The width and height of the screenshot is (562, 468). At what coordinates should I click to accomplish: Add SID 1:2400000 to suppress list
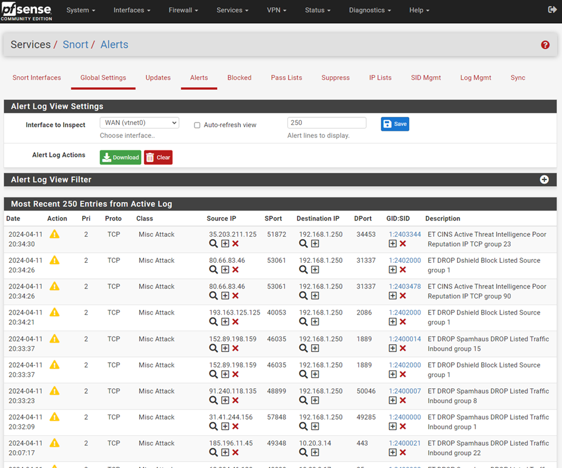(393, 426)
